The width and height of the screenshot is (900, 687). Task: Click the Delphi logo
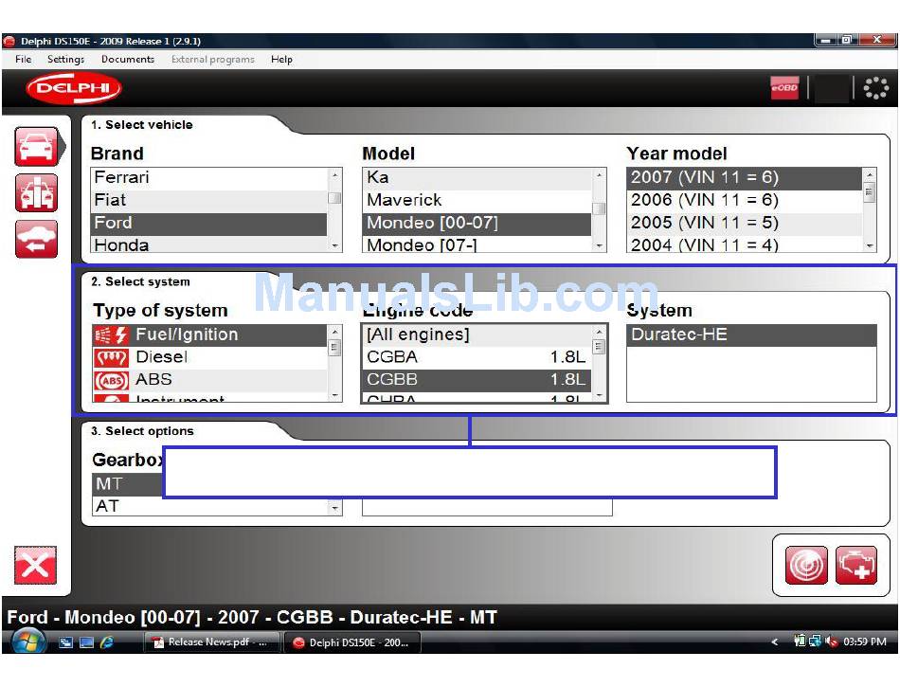tap(74, 89)
